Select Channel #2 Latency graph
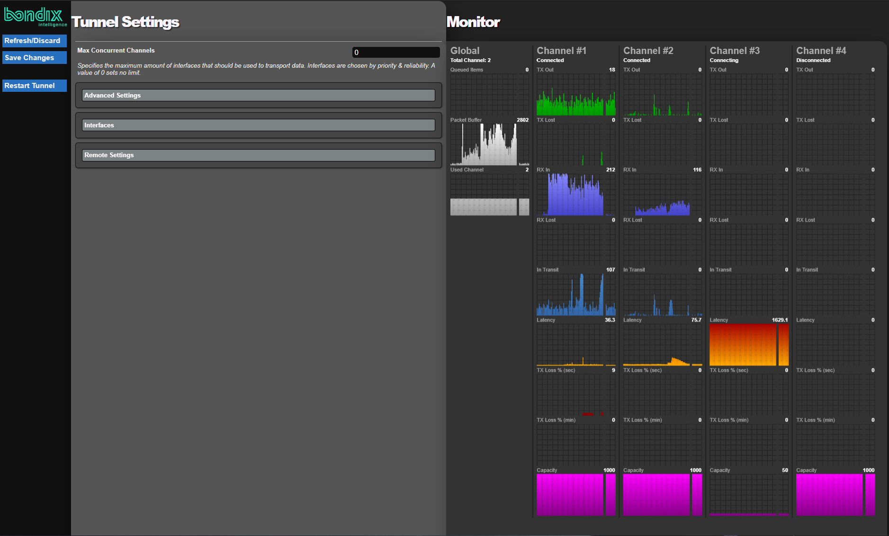Viewport: 889px width, 536px height. [x=662, y=345]
